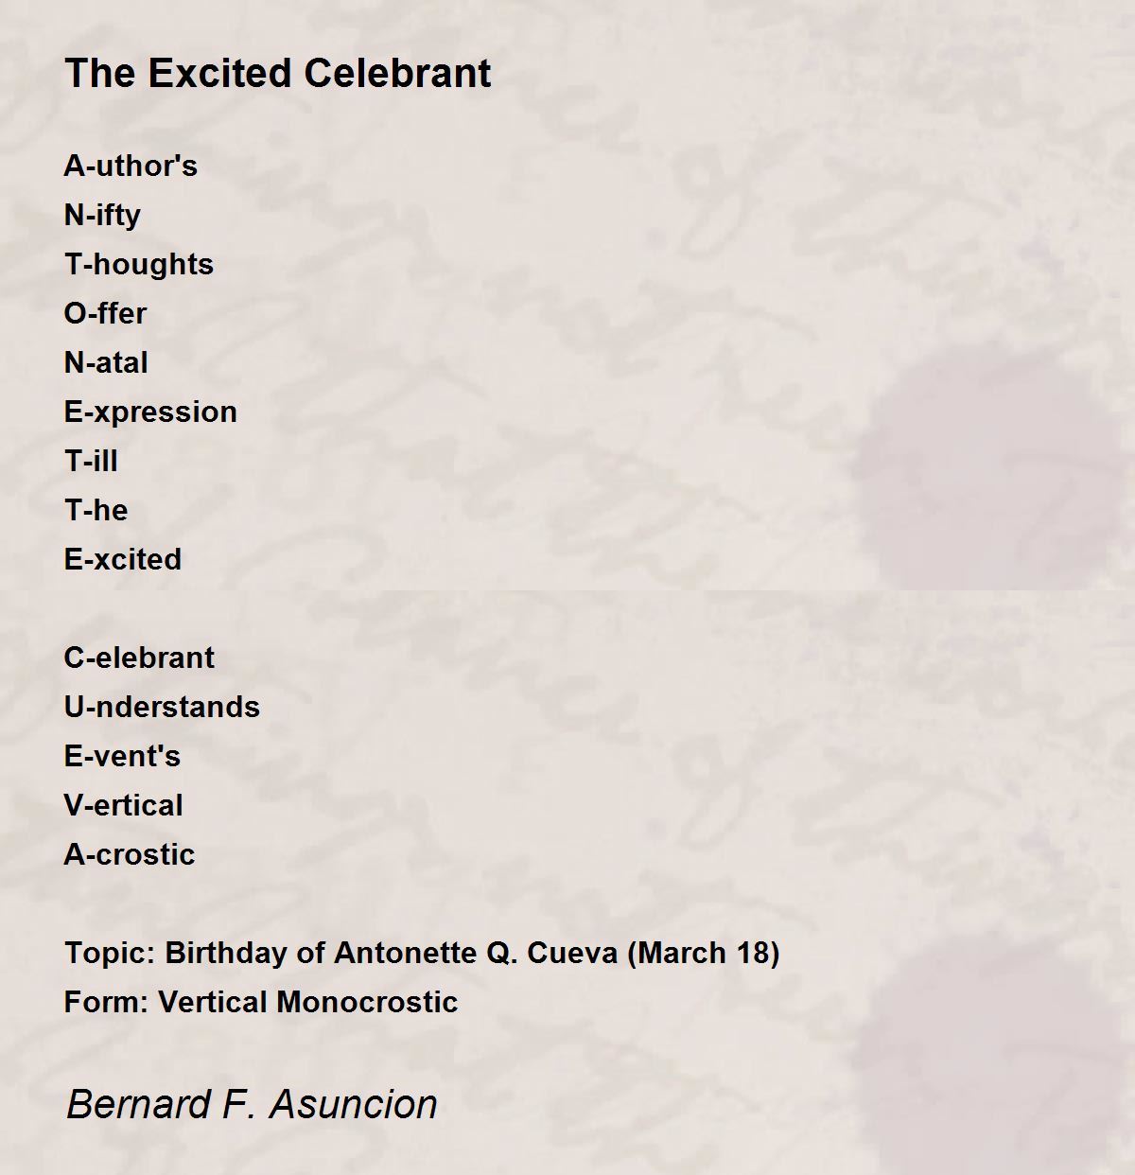Click the line U-nderstands
This screenshot has height=1175, width=1135.
pos(162,707)
